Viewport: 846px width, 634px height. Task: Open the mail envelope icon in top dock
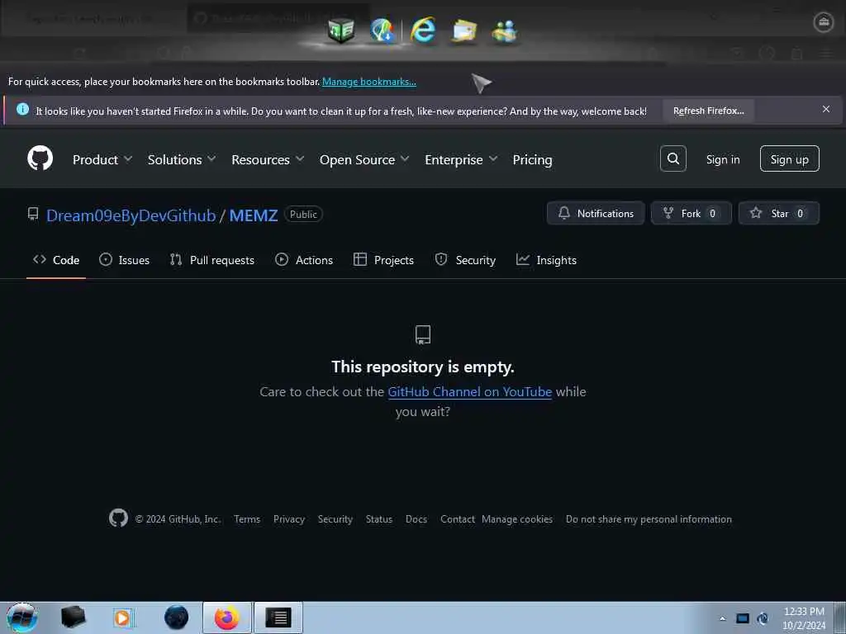pos(464,31)
